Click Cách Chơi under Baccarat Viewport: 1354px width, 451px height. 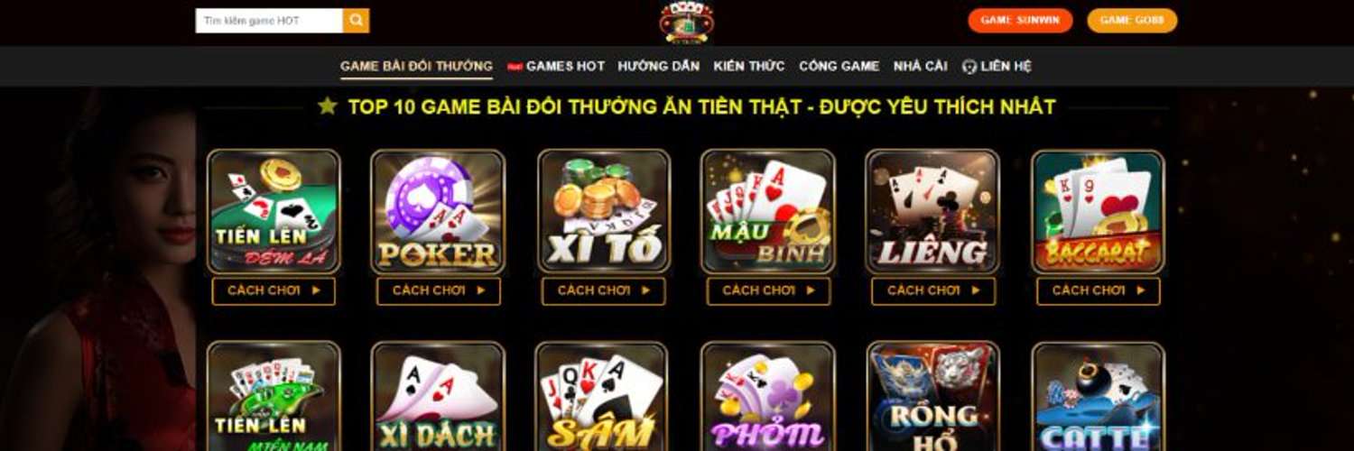(1099, 290)
